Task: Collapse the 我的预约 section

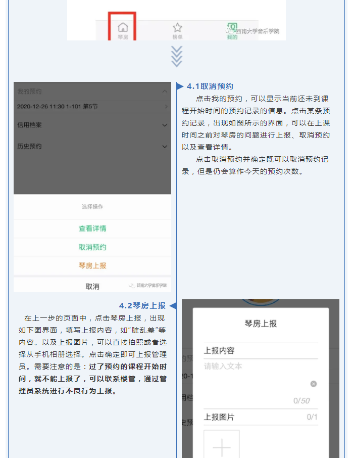Action: coord(165,91)
